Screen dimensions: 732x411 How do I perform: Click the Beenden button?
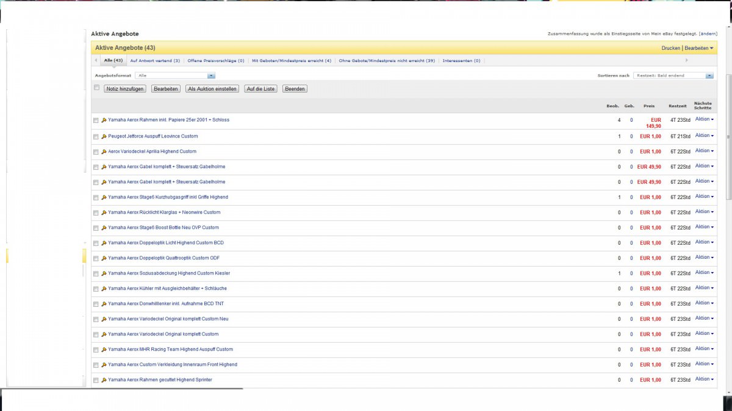pos(295,89)
